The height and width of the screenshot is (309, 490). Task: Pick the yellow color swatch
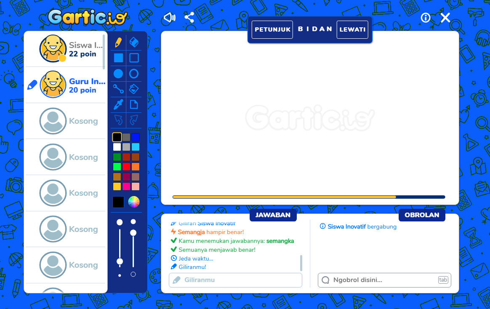(117, 186)
